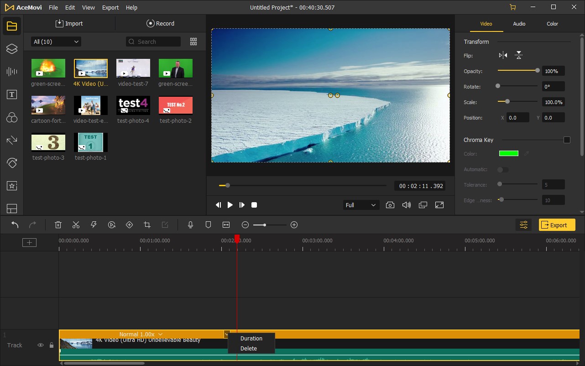585x366 pixels.
Task: Click the voice-over microphone icon
Action: coord(191,225)
